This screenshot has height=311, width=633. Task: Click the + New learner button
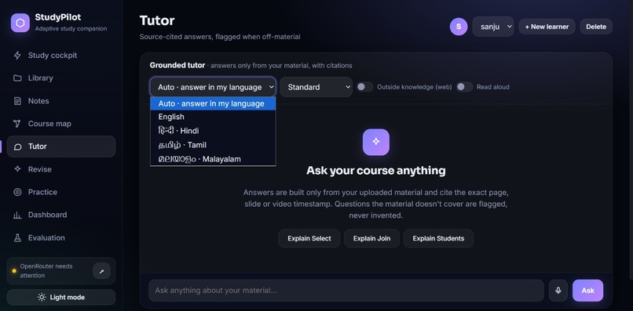(x=547, y=27)
